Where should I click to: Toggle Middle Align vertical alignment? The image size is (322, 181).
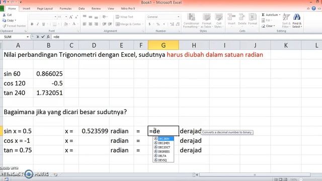pyautogui.click(x=91, y=17)
